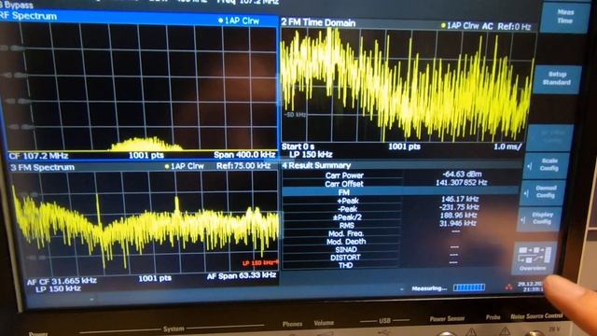
Task: Select the -Peak result row
Action: pos(400,209)
